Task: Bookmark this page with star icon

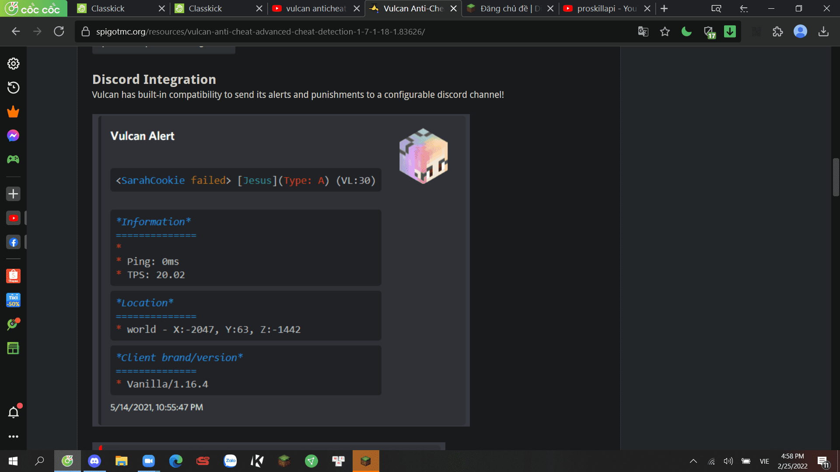Action: pos(665,31)
